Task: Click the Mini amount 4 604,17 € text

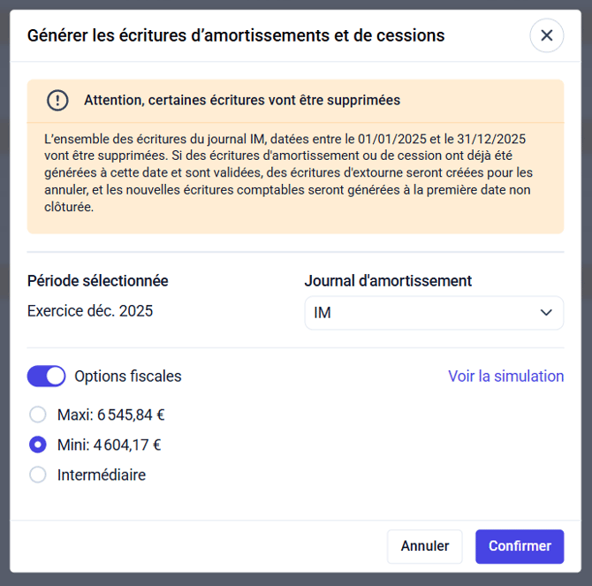Action: [127, 445]
